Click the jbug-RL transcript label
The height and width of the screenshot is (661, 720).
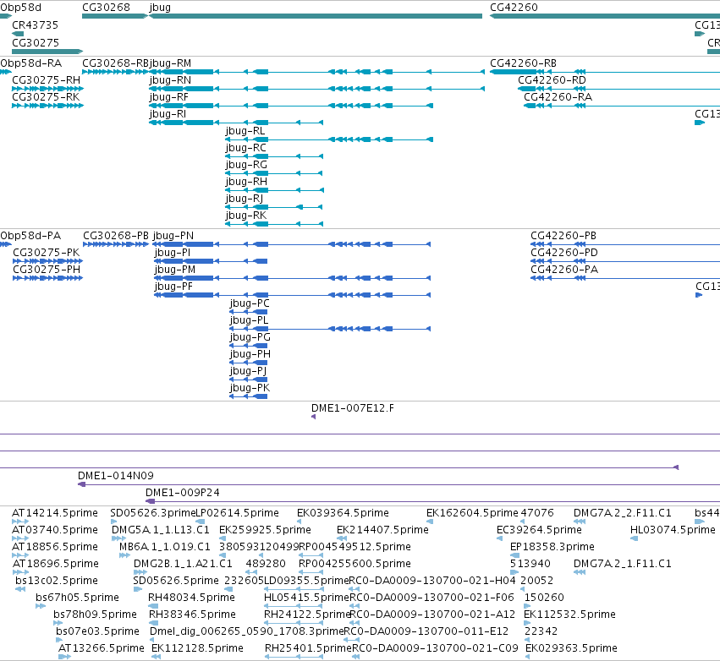click(245, 131)
